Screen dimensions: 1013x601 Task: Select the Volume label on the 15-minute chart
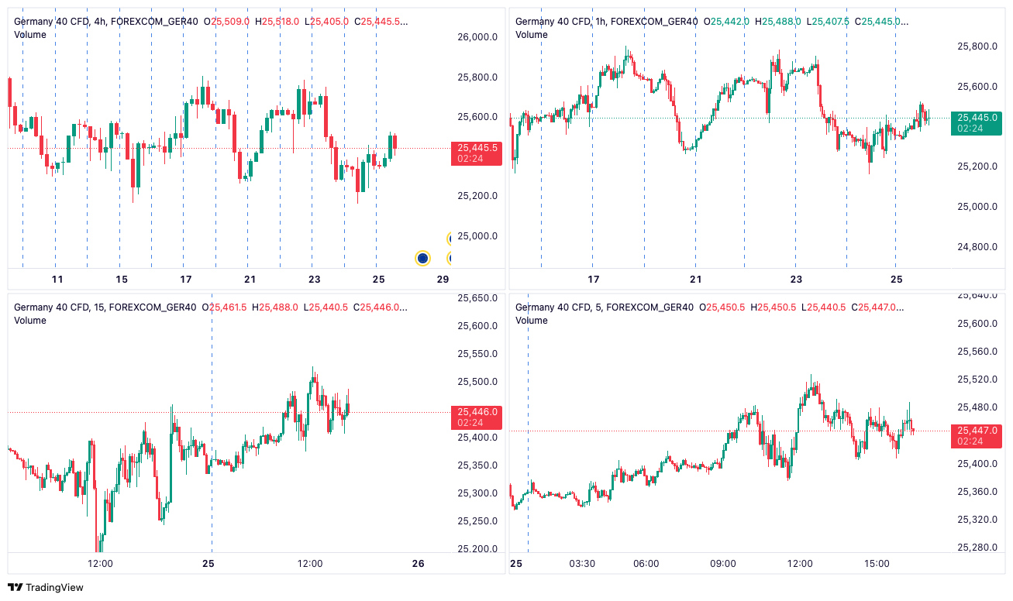tap(30, 321)
